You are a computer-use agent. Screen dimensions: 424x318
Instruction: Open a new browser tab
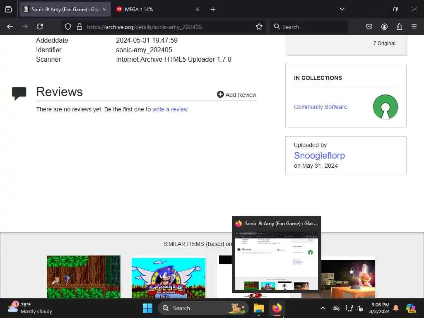coord(213,10)
